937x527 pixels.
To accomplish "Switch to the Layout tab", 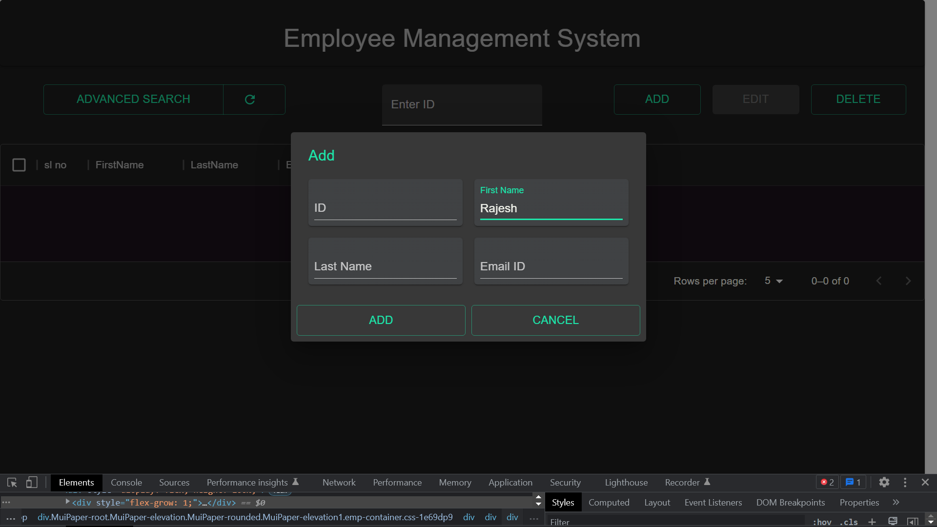I will pos(657,503).
